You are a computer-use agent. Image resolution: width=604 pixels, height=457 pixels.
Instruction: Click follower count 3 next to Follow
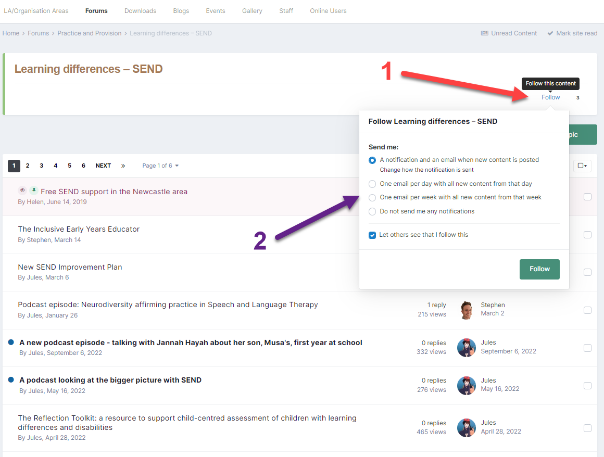577,98
